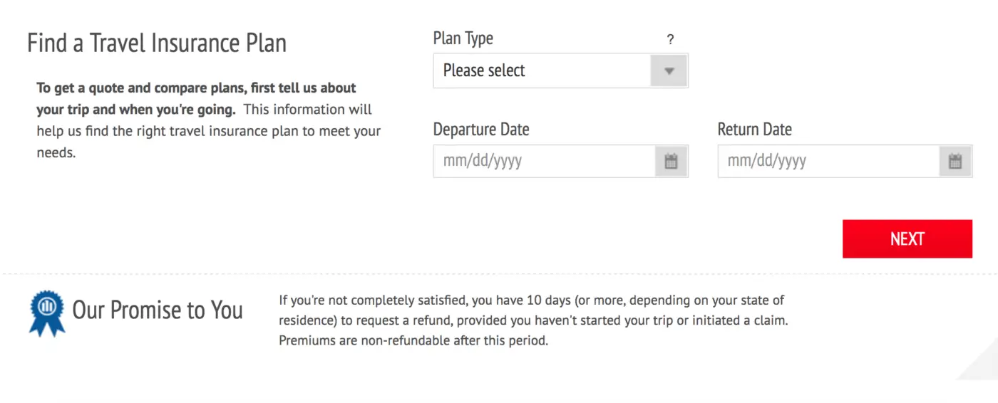998x403 pixels.
Task: Click the '10 days' refund promise sentence
Action: (x=532, y=310)
